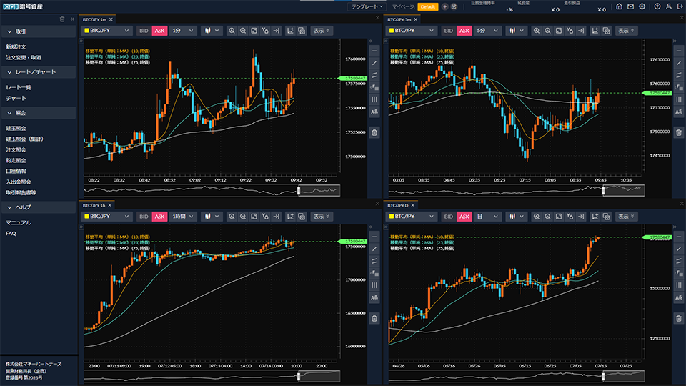
Task: Open indicator settings on BTC/JPY 1m chart
Action: point(290,31)
